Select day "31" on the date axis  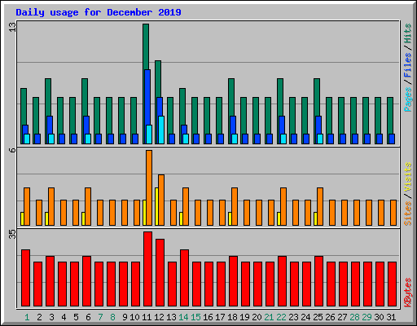391,317
